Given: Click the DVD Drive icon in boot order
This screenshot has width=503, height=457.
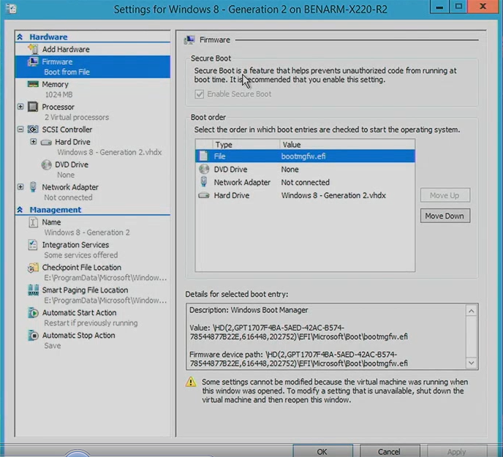Looking at the screenshot, I should (x=204, y=169).
